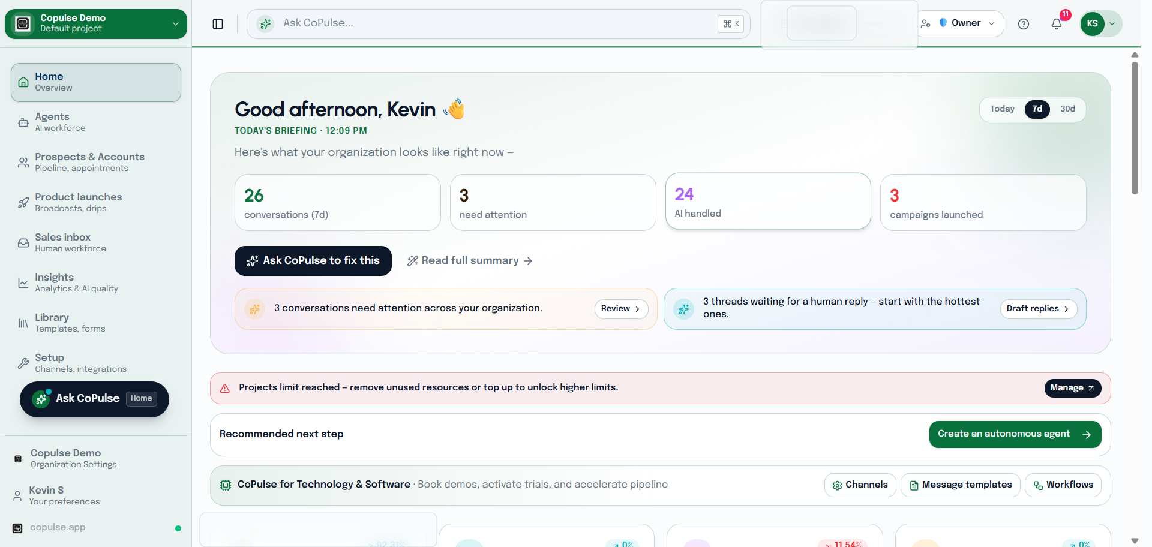Click the Product launches rocket icon
1152x547 pixels.
coord(23,203)
